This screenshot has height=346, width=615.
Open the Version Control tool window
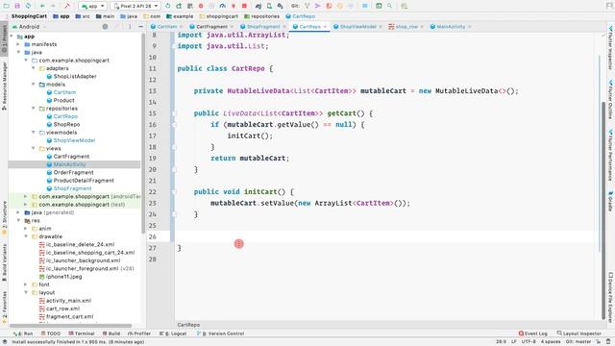220,334
